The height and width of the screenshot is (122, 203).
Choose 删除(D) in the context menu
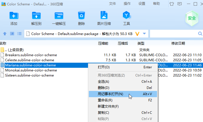[x=123, y=88]
